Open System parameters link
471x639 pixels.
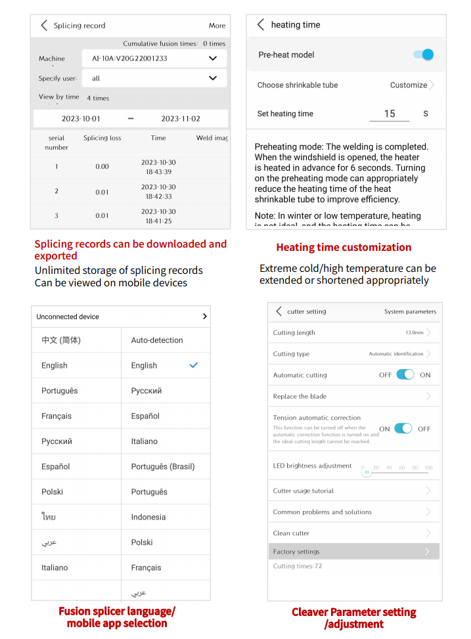[410, 312]
